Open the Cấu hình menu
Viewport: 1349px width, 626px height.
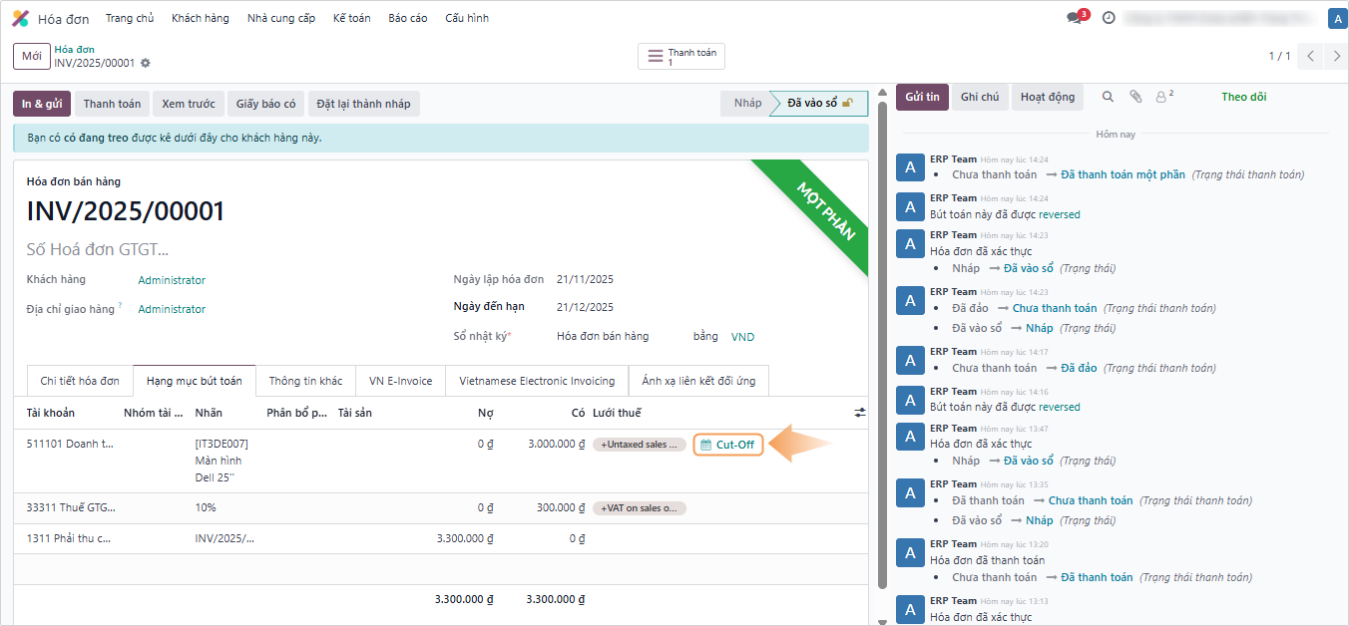click(x=466, y=18)
